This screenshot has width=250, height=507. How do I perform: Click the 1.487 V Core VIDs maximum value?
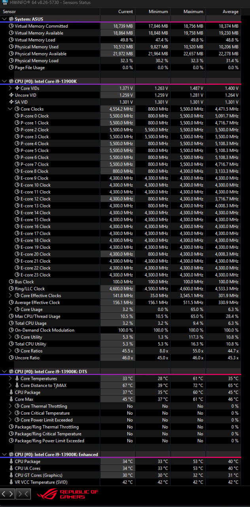(196, 88)
